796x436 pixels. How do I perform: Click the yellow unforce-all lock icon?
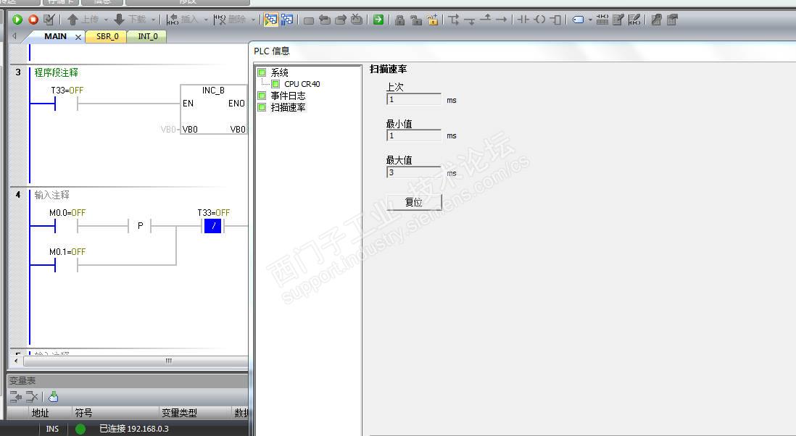coord(433,20)
